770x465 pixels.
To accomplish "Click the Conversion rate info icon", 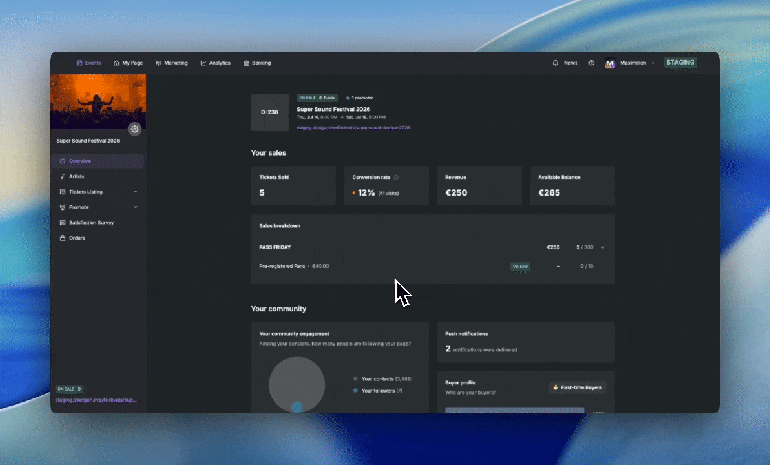I will [x=396, y=177].
